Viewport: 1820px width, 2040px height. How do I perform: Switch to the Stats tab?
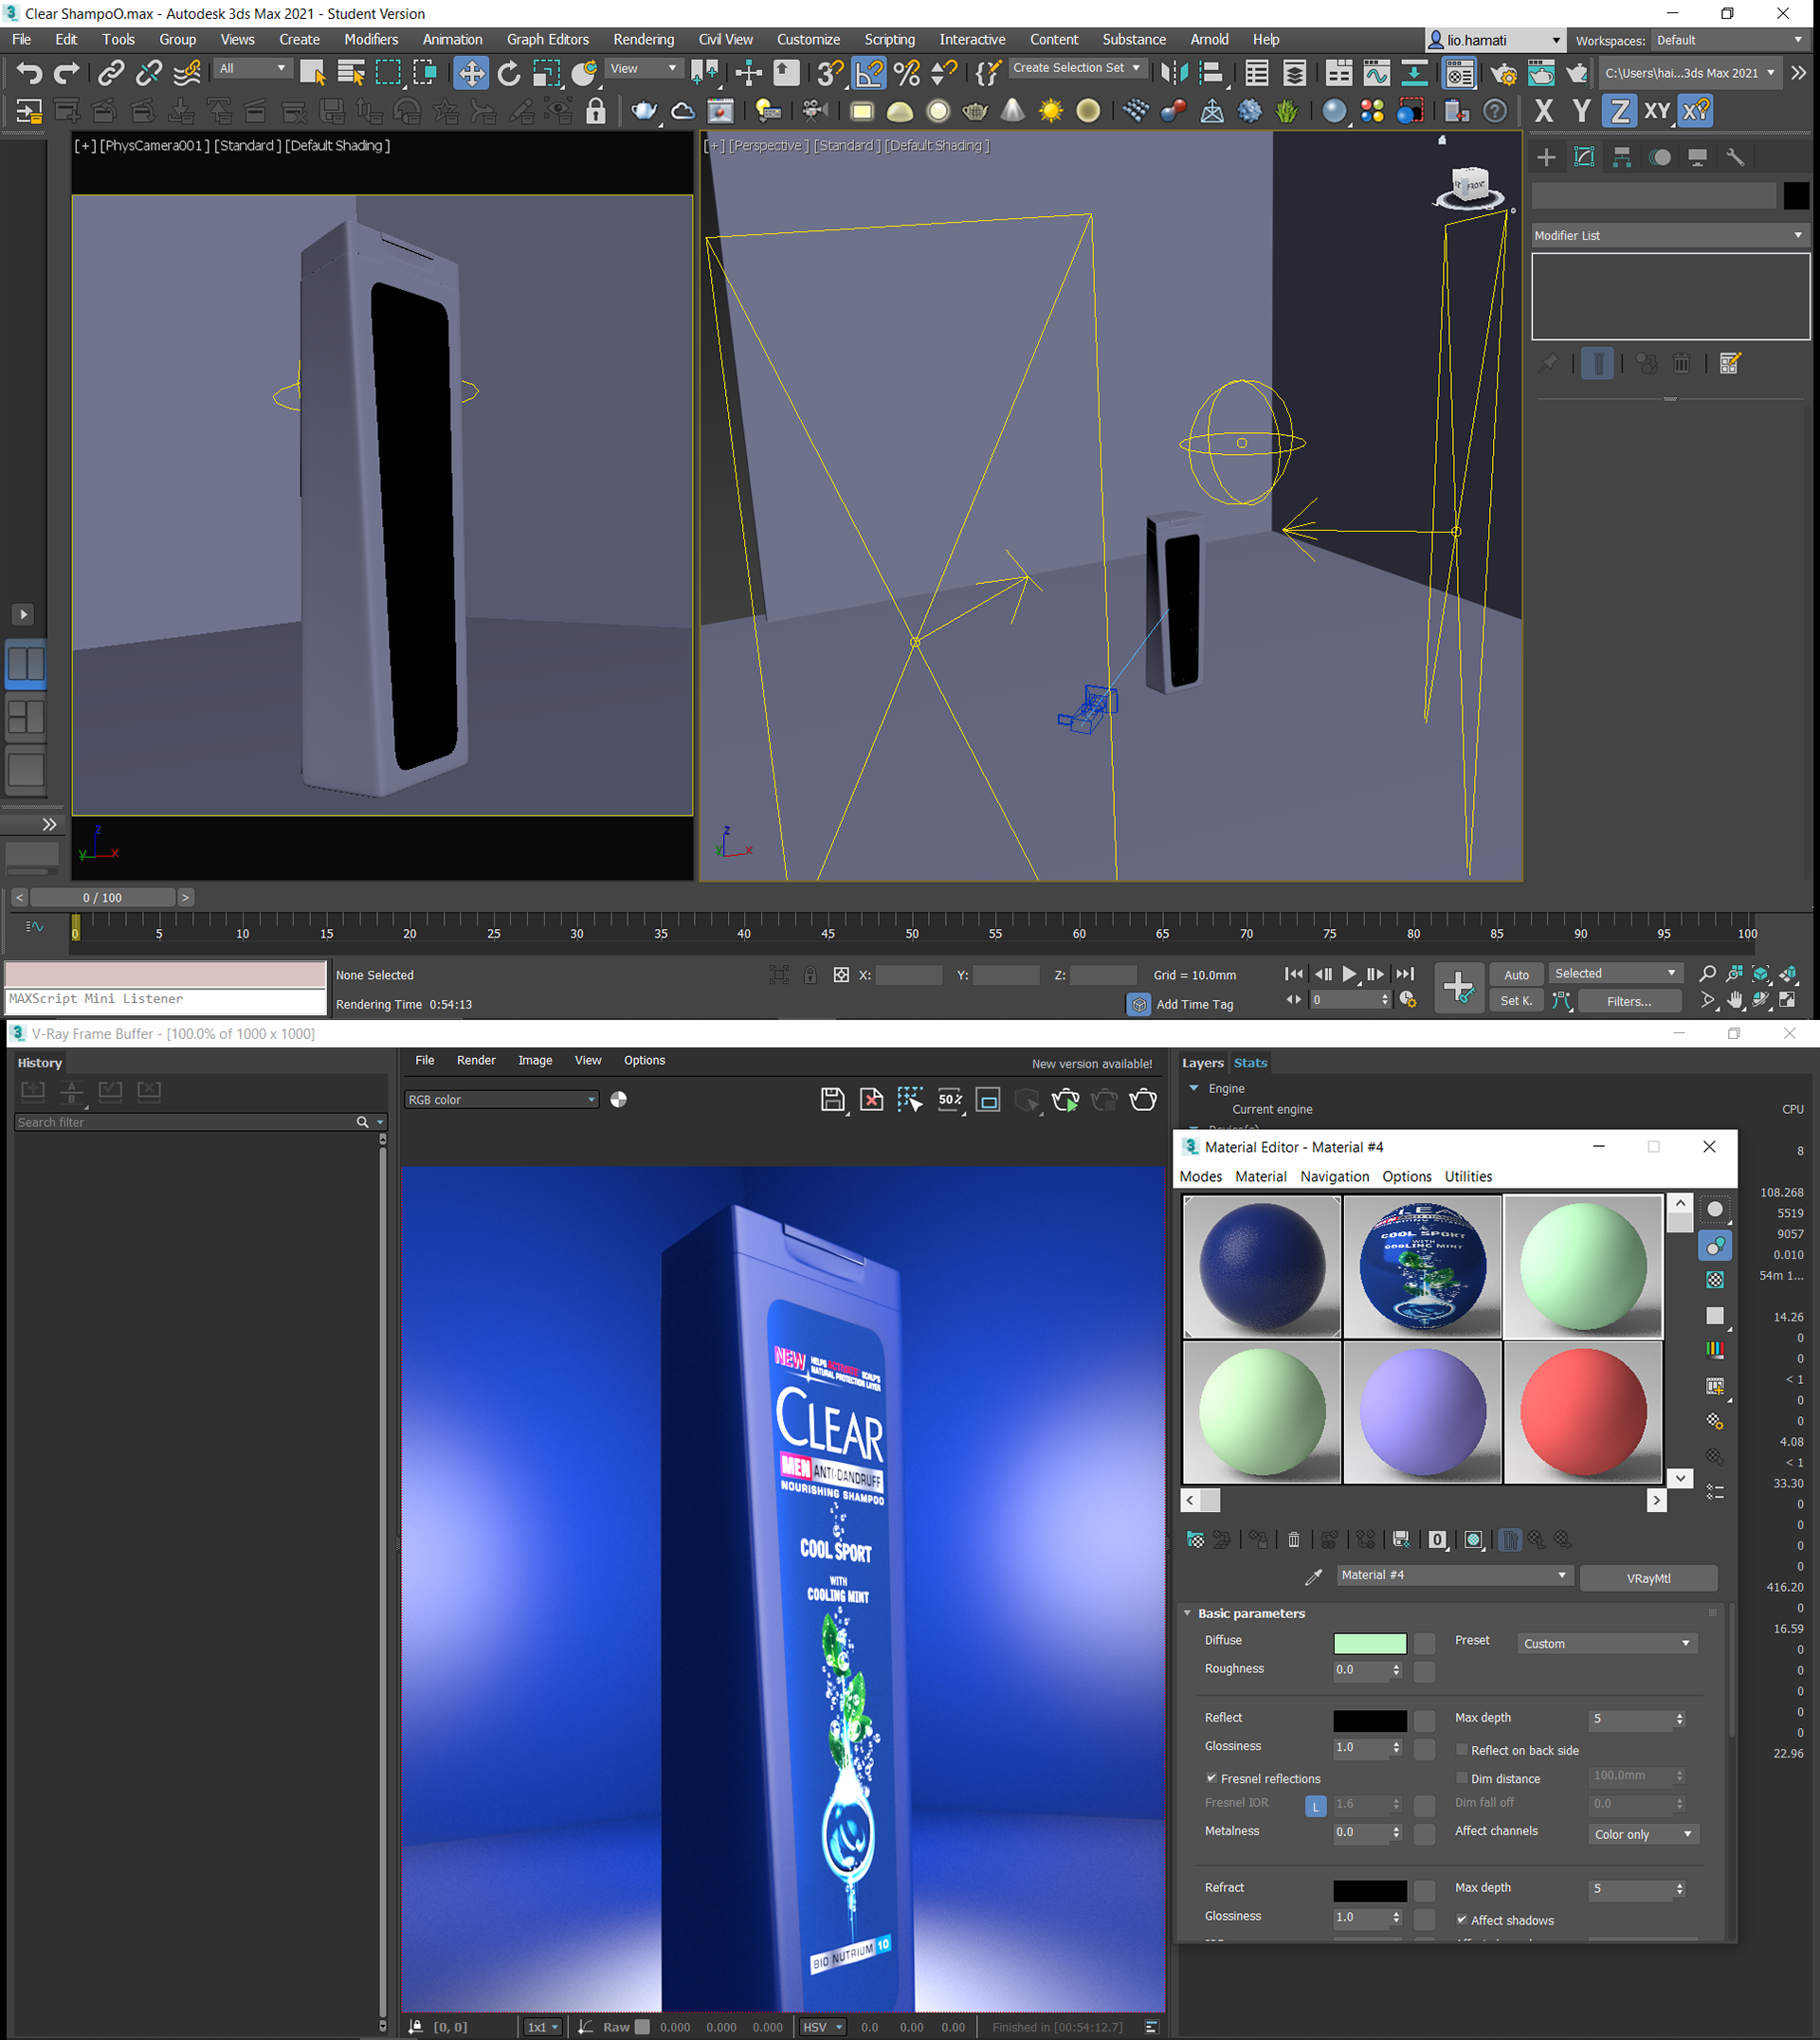coord(1250,1063)
